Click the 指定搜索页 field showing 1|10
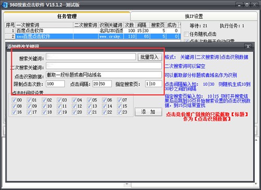Viewport: 261px width, 190px height. 153,84
